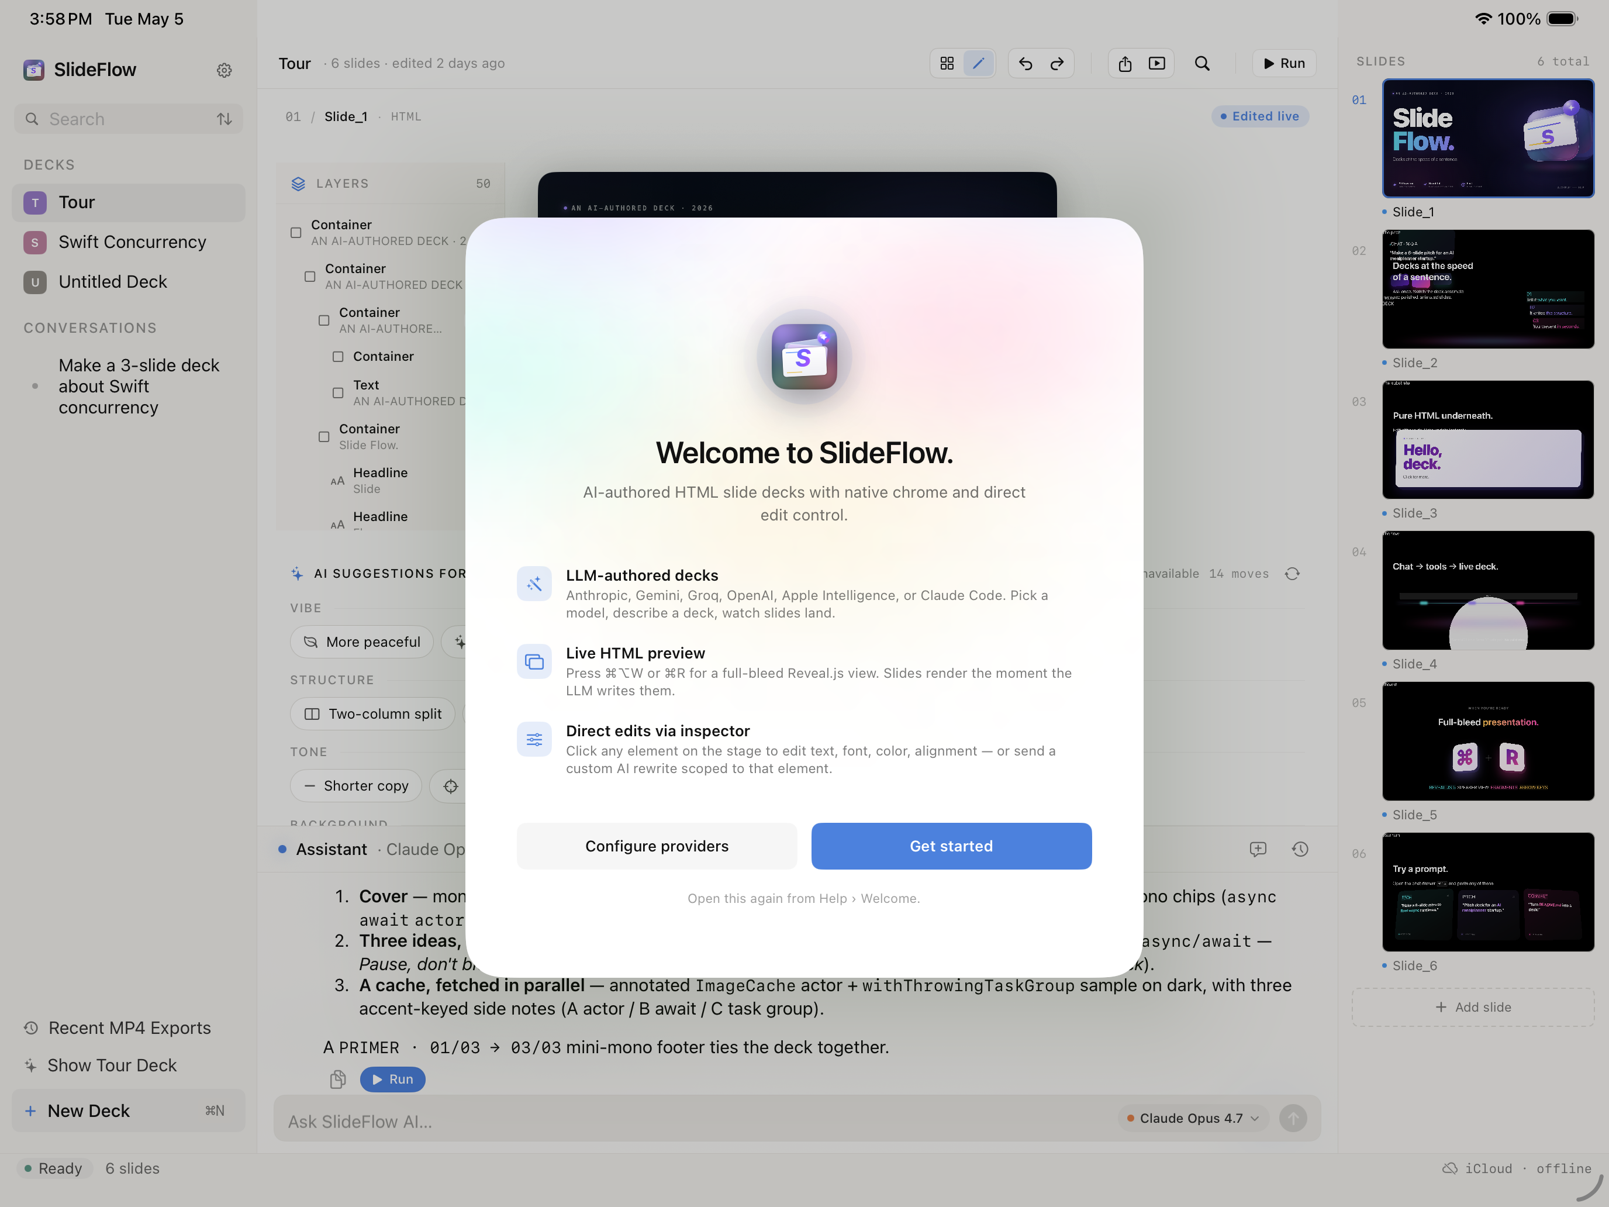The width and height of the screenshot is (1609, 1207).
Task: Open the Tour deck
Action: pos(129,202)
